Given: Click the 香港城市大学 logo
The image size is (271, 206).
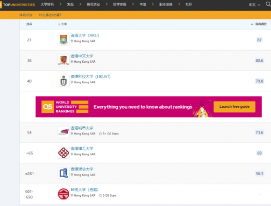Looking at the screenshot, I should [x=64, y=132].
